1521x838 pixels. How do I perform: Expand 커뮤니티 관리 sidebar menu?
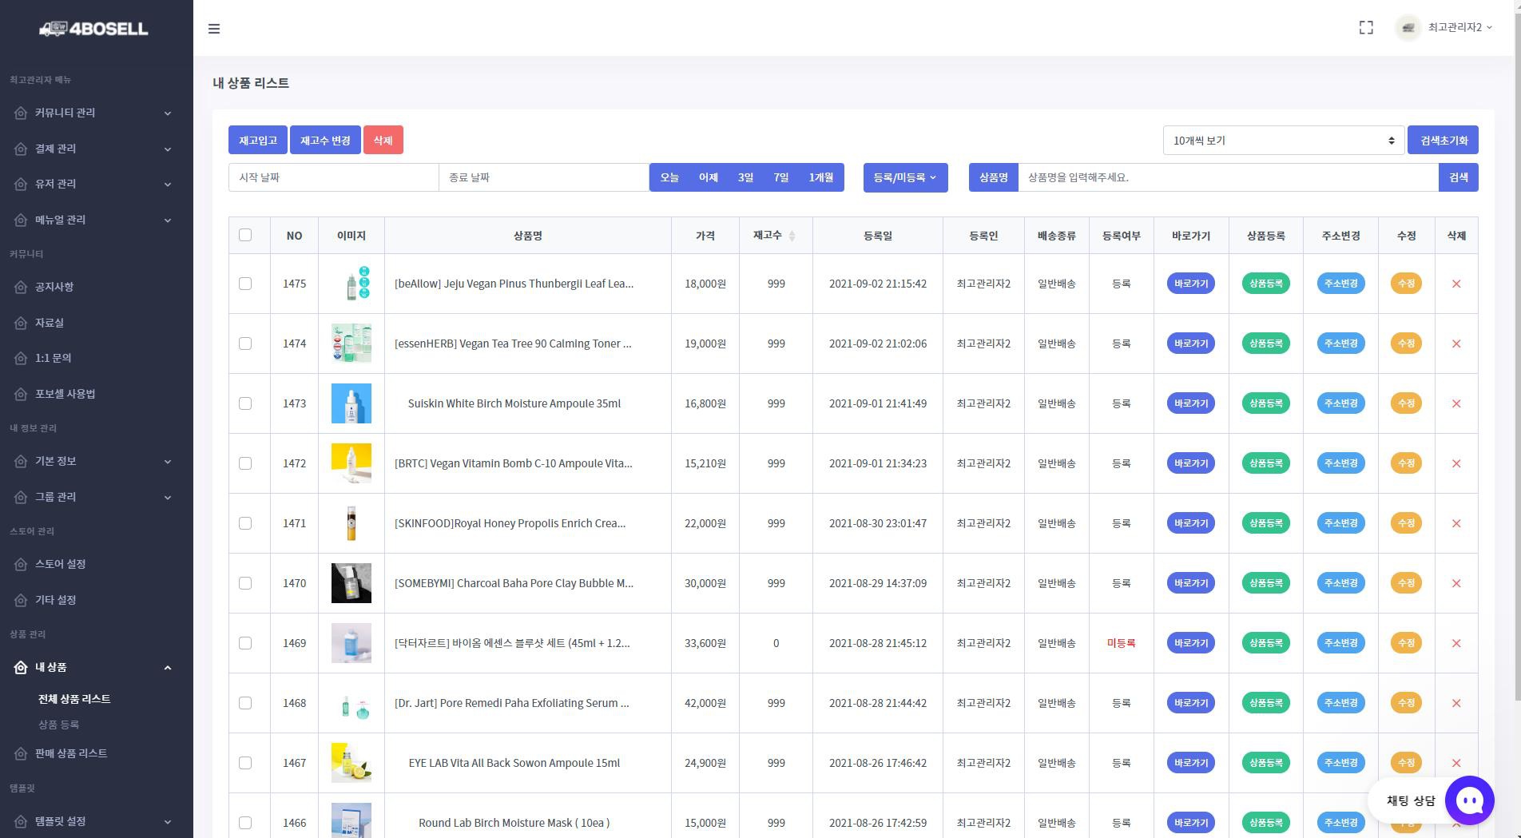tap(96, 113)
